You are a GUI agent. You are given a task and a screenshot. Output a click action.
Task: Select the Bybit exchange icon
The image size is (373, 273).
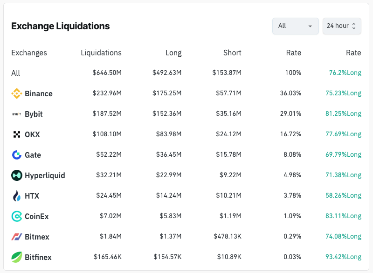pos(16,114)
